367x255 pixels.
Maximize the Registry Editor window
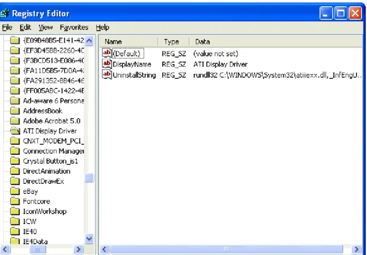click(x=341, y=13)
